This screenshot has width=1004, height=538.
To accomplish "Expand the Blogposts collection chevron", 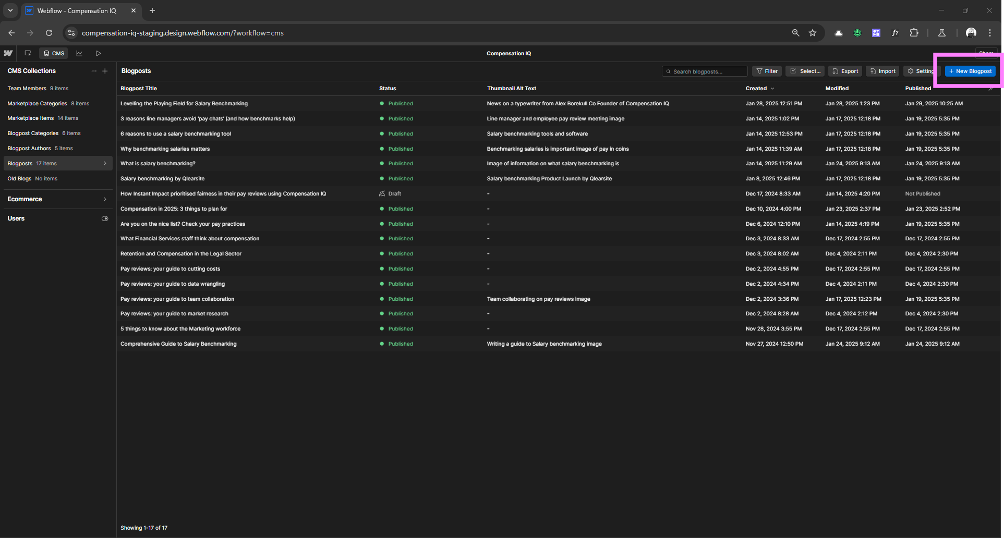I will [105, 164].
